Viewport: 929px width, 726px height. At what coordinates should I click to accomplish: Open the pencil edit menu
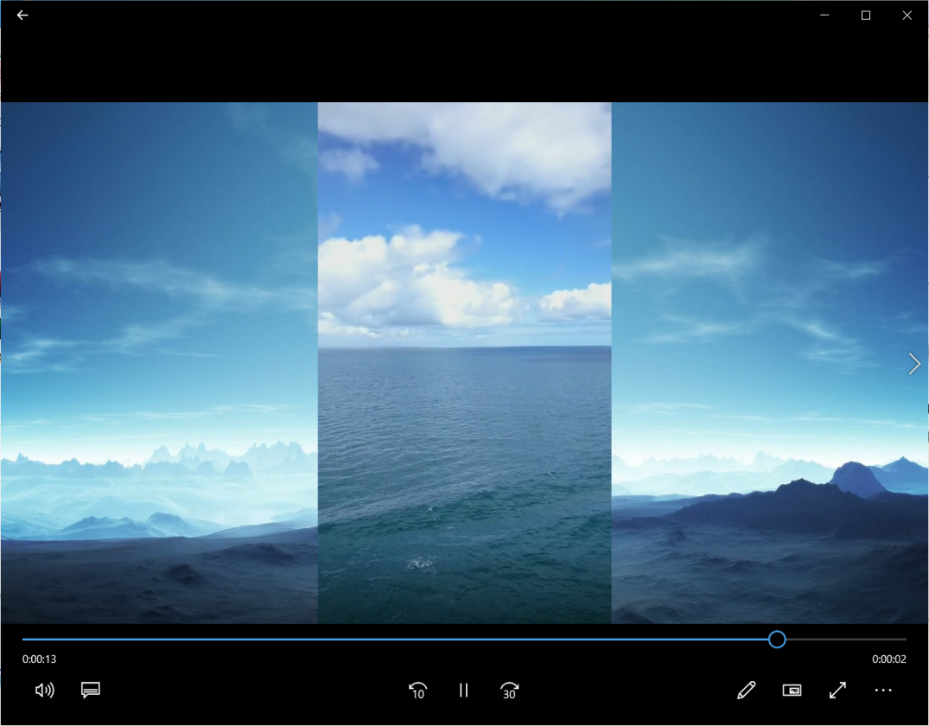(747, 690)
